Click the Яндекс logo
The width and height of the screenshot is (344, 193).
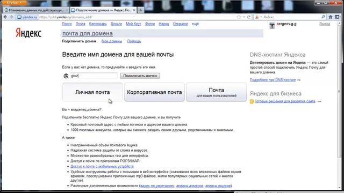click(28, 33)
